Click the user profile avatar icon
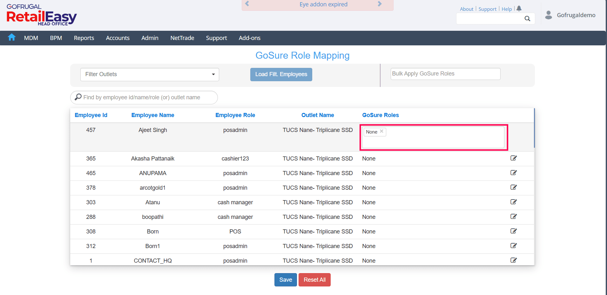This screenshot has height=295, width=607. pos(548,15)
